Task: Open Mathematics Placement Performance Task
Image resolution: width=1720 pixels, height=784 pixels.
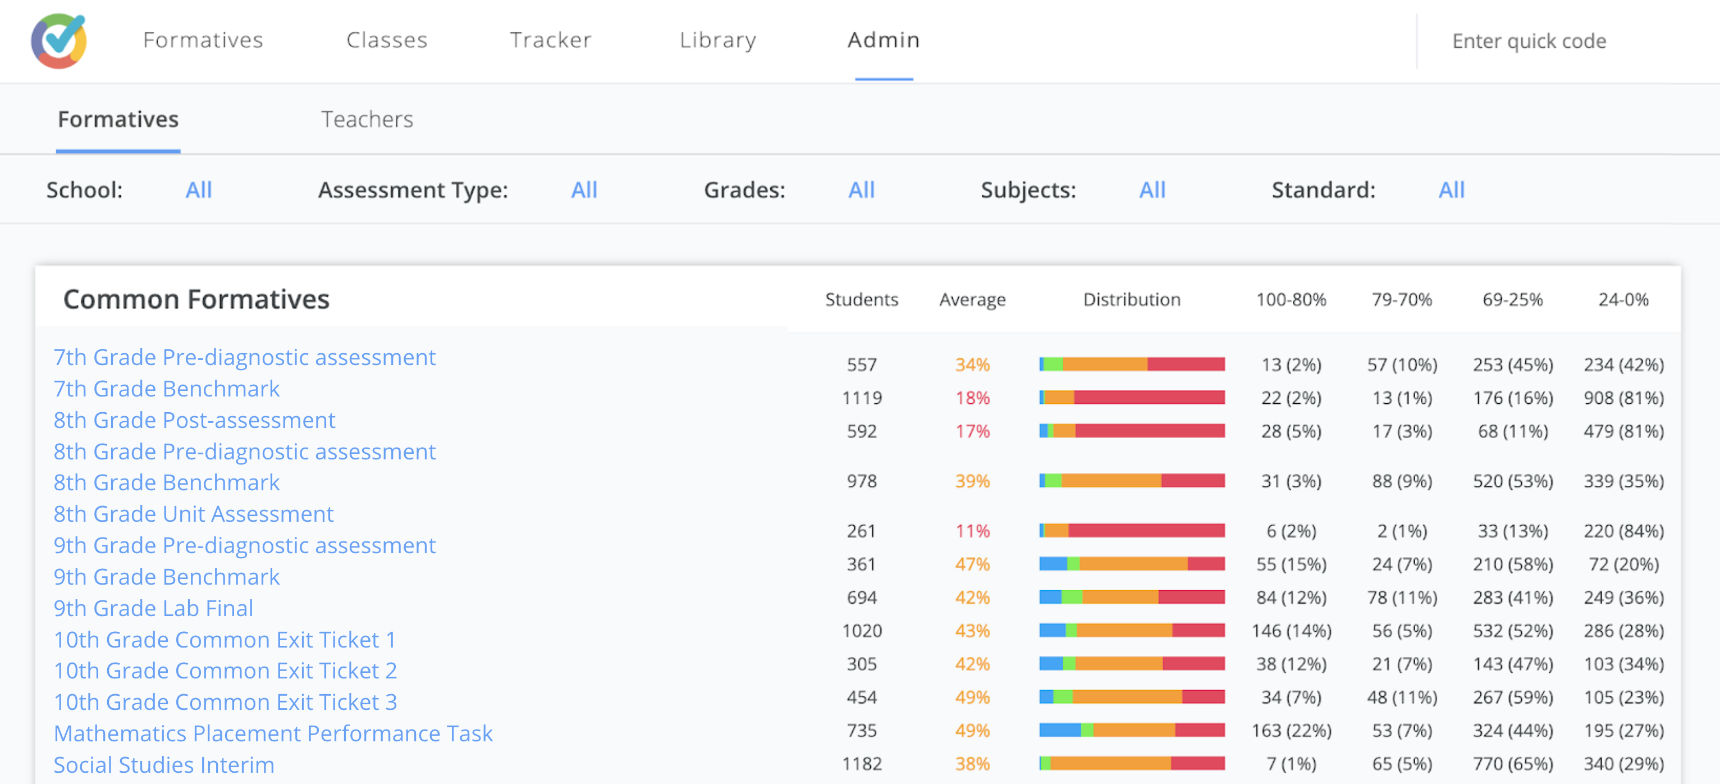Action: click(273, 733)
